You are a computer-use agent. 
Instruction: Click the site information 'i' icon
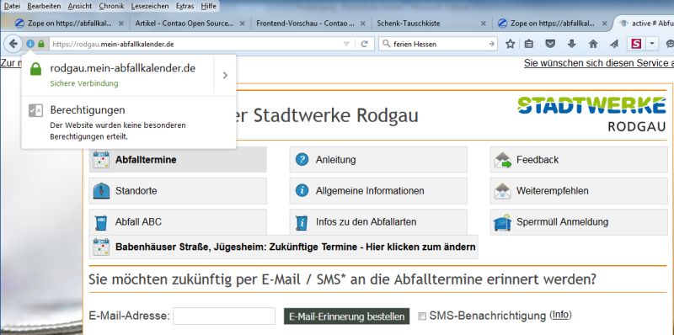click(30, 44)
